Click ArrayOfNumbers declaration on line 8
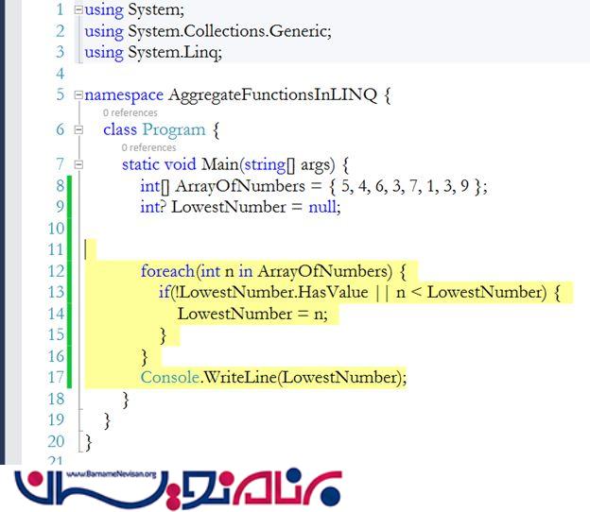 click(240, 186)
